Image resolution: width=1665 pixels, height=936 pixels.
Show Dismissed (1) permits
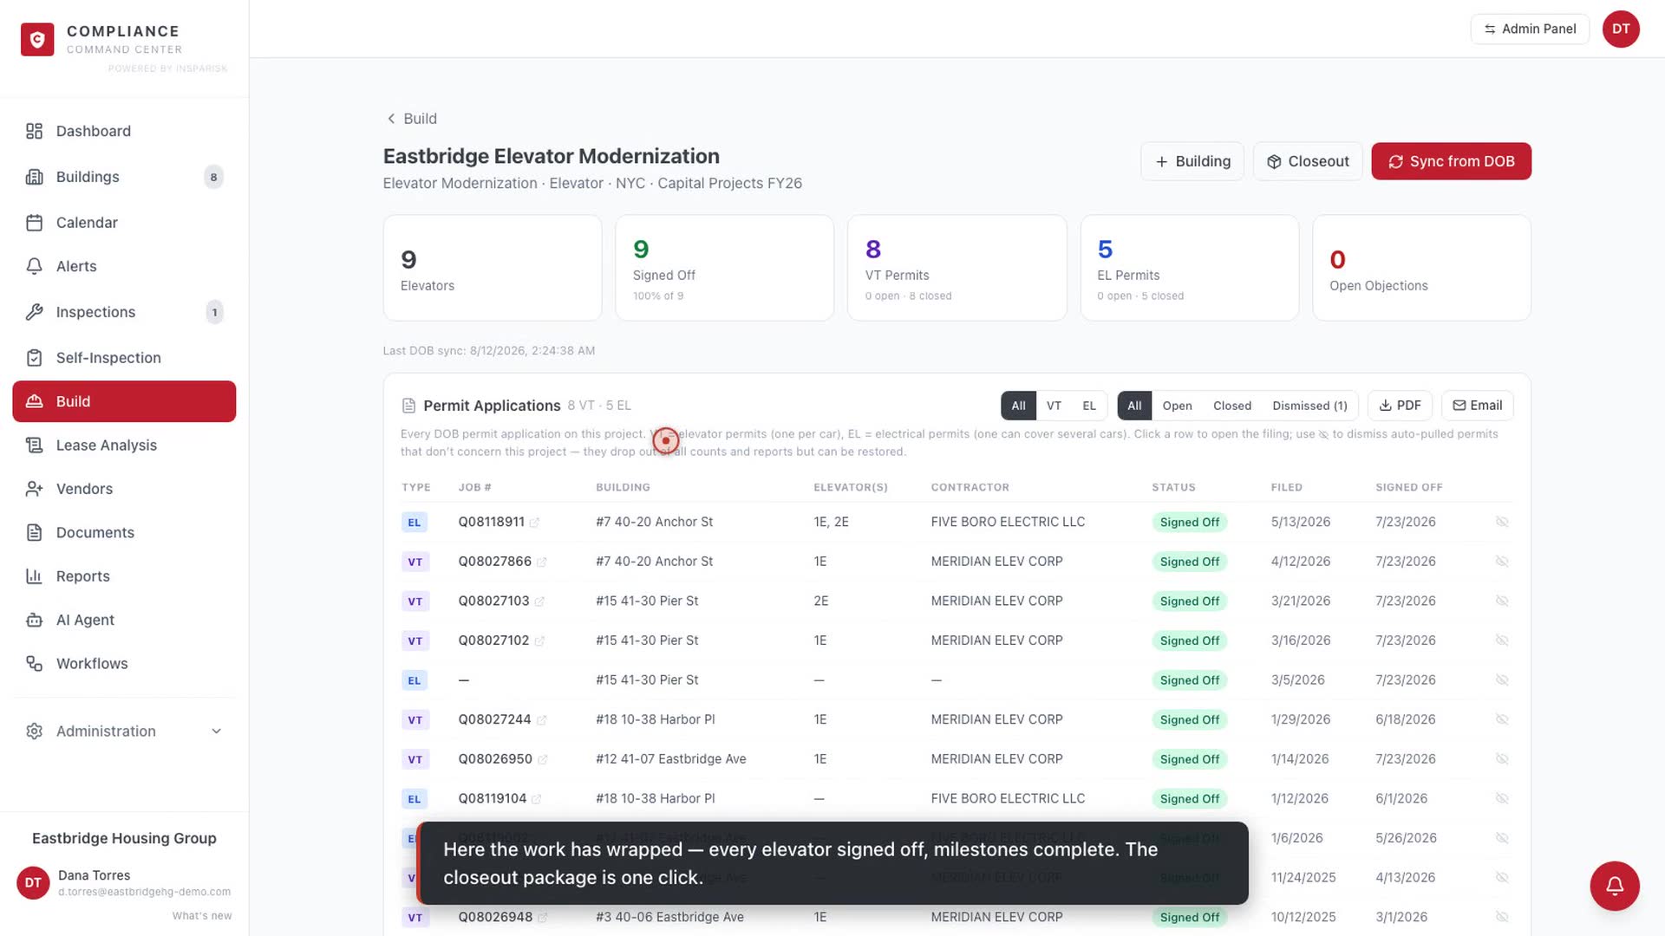(1309, 406)
